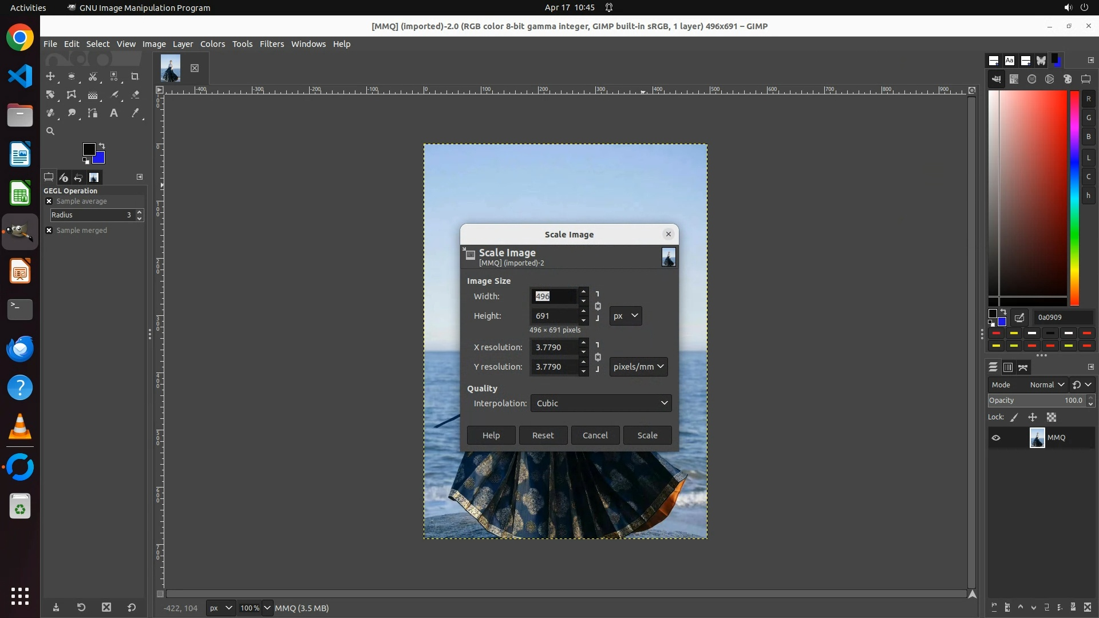Toggle the Sample merged checkbox

[x=49, y=231]
